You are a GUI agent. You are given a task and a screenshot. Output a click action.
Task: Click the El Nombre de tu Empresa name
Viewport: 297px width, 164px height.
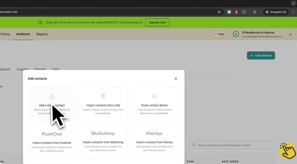click(258, 32)
